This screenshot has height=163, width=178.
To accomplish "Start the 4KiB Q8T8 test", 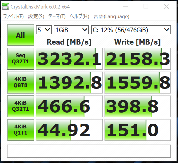I will (x=20, y=82).
